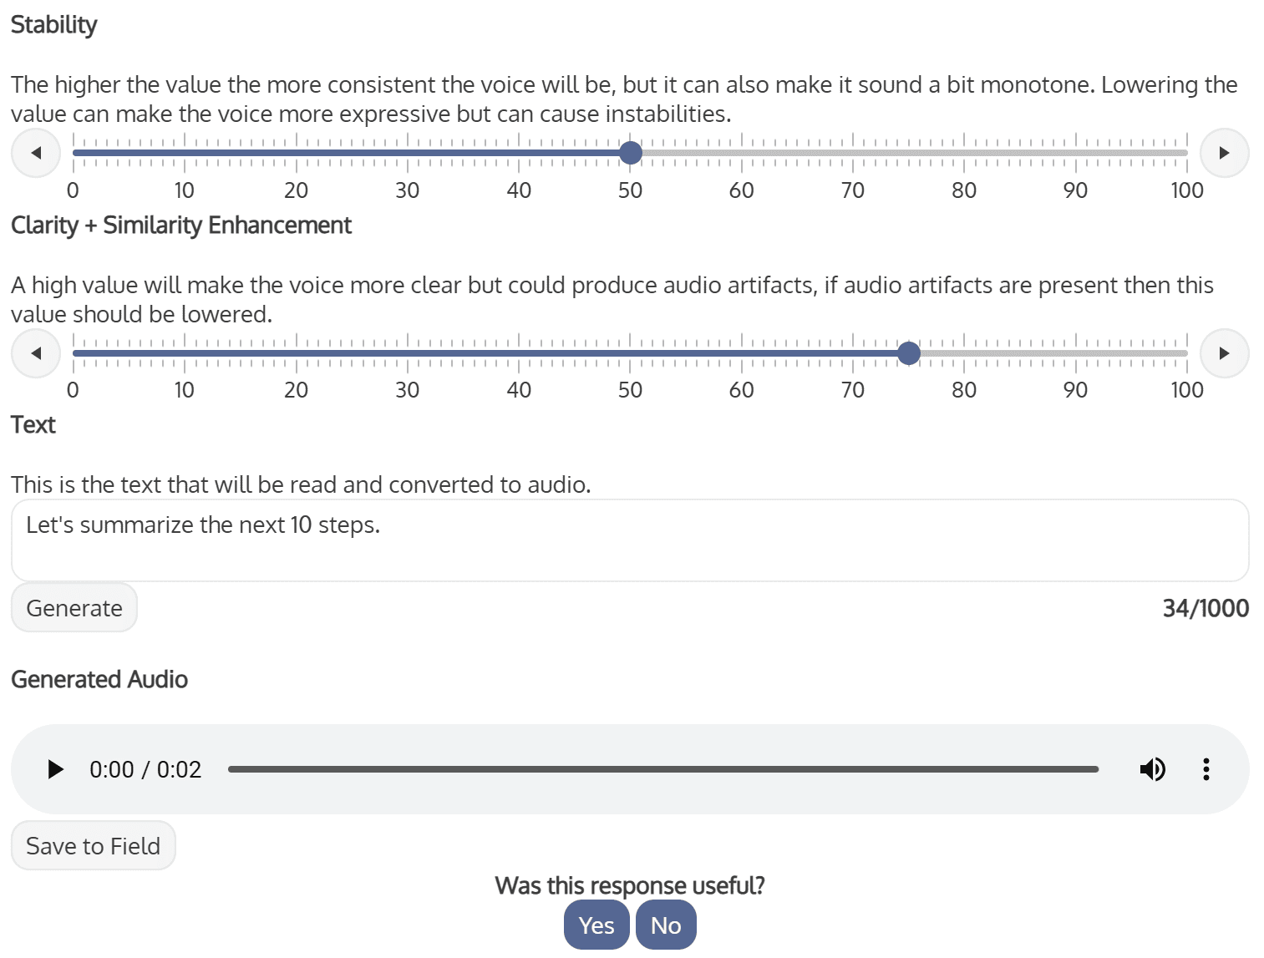Decrease Clarity + Similarity Enhancement with left arrow
Viewport: 1264px width, 958px height.
click(x=36, y=353)
